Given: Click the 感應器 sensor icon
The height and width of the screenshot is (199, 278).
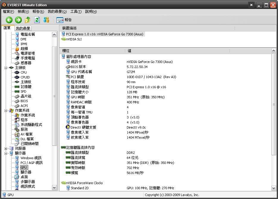Looking at the screenshot, I should click(x=17, y=63).
